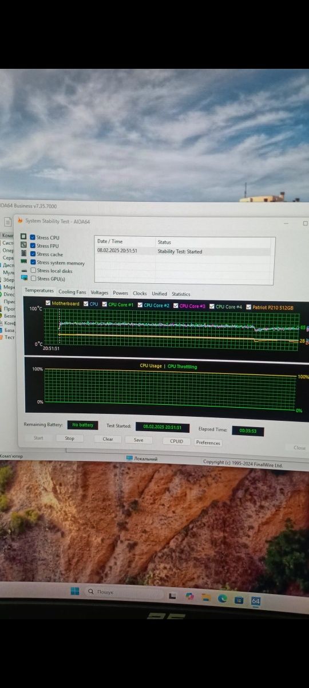Viewport: 309px width, 688px height.
Task: Click the AIDA64 flame icon in title bar
Action: pyautogui.click(x=21, y=220)
